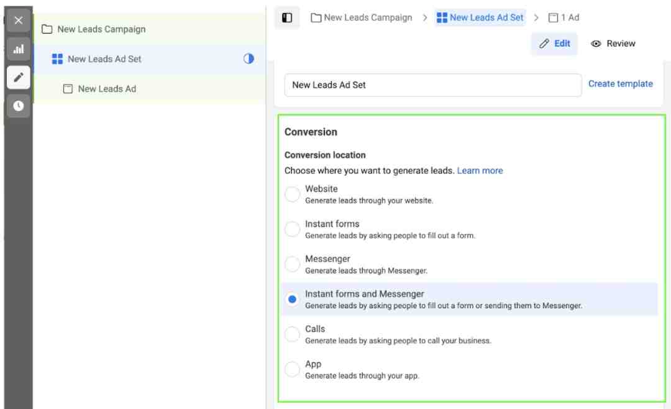Click the folder icon beside New Leads Campaign in tree
The image size is (671, 409).
pyautogui.click(x=47, y=29)
